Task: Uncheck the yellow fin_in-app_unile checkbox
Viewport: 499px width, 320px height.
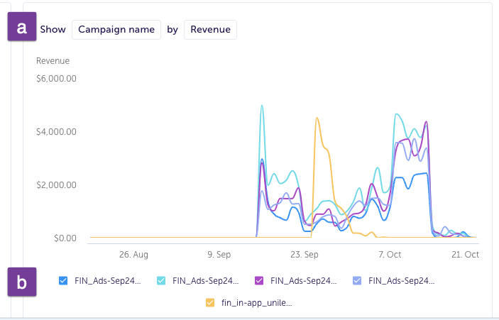Action: tap(210, 302)
